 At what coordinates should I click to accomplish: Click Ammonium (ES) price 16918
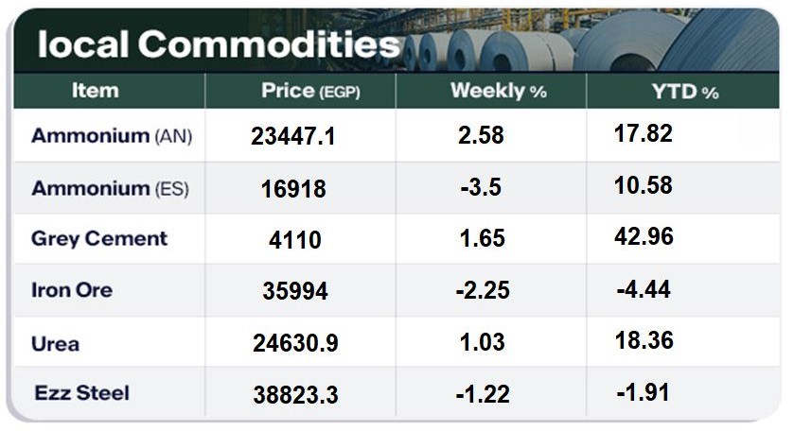(293, 189)
